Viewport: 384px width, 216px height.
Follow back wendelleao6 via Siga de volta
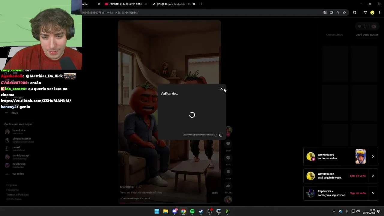tap(358, 176)
